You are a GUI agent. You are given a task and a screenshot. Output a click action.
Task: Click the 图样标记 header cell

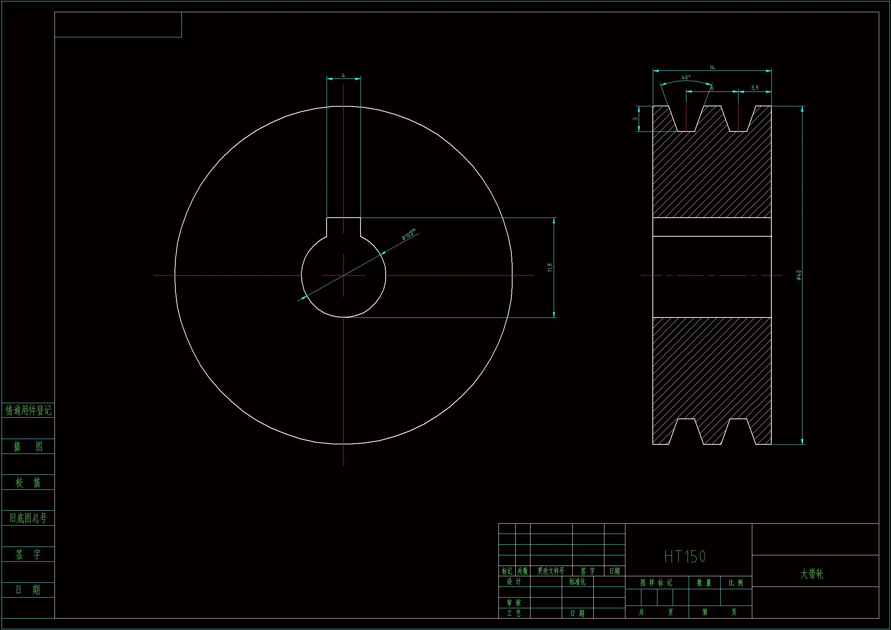click(x=656, y=583)
